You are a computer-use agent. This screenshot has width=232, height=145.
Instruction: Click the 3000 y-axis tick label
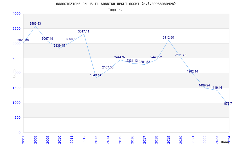tap(17, 43)
